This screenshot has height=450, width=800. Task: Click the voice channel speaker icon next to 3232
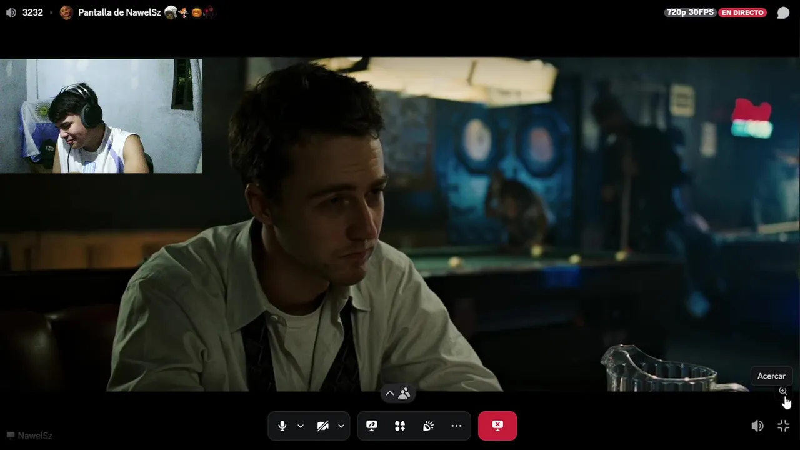[11, 12]
